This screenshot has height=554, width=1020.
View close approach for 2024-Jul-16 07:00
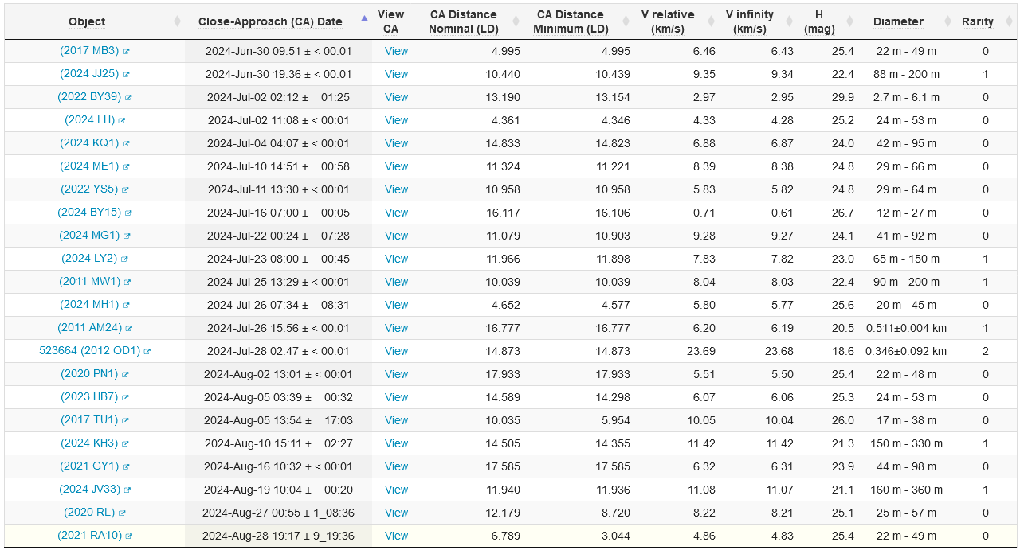396,213
